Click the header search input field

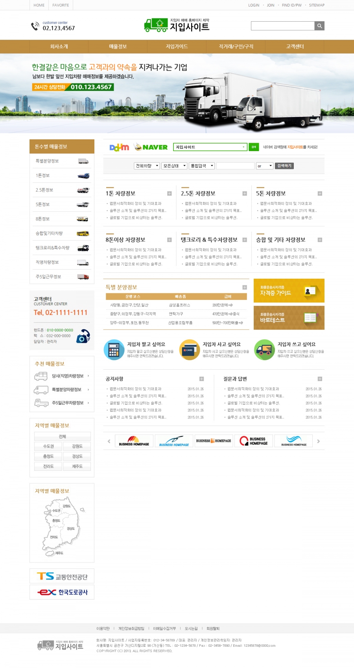pos(282,26)
